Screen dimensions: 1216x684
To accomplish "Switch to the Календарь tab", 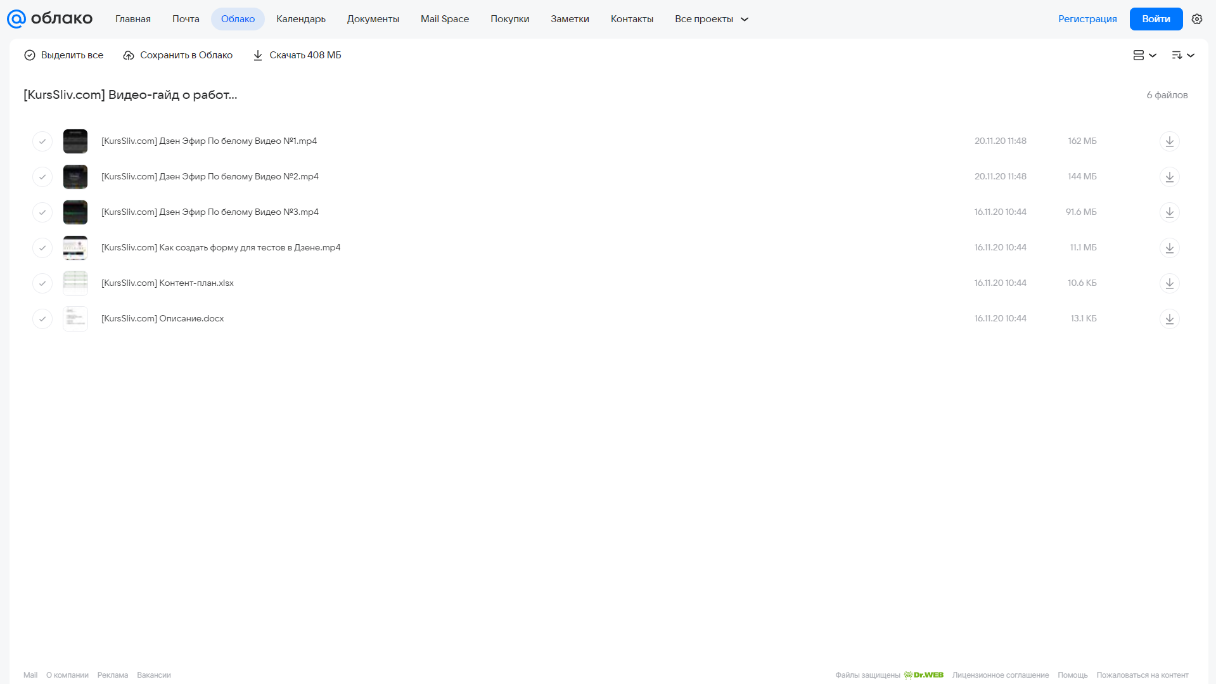I will click(301, 19).
